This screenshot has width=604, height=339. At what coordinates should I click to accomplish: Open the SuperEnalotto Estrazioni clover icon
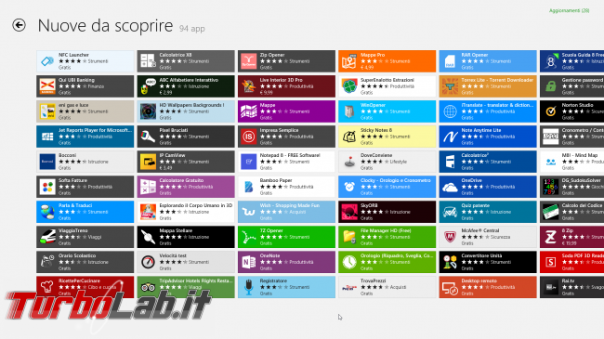349,86
